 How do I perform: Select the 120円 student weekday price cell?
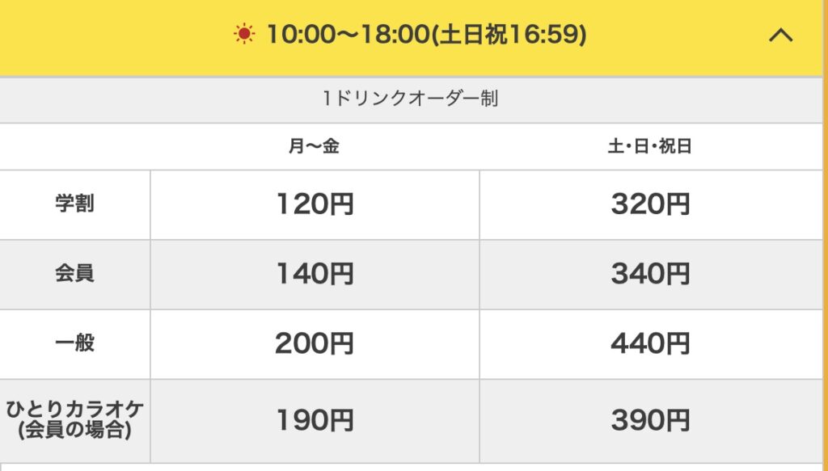pos(315,204)
